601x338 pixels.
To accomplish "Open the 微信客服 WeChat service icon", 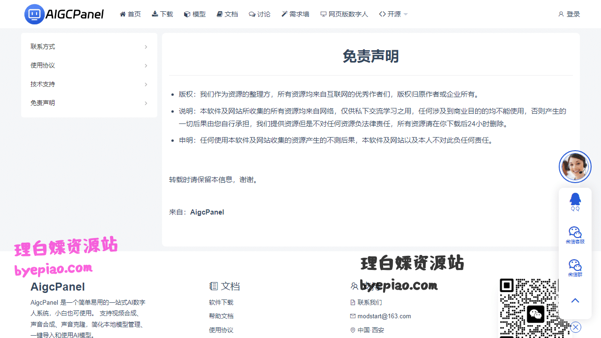I will (x=575, y=235).
